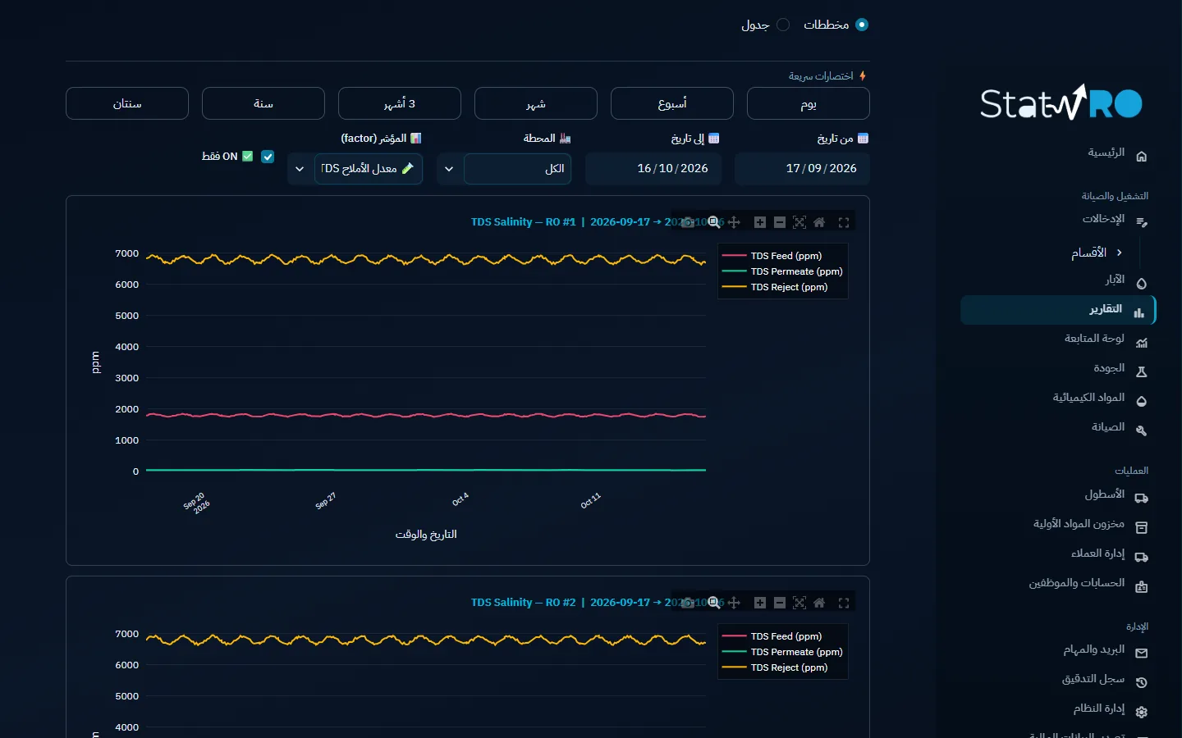Download RO #1 chart as image (camera icon)

point(688,222)
